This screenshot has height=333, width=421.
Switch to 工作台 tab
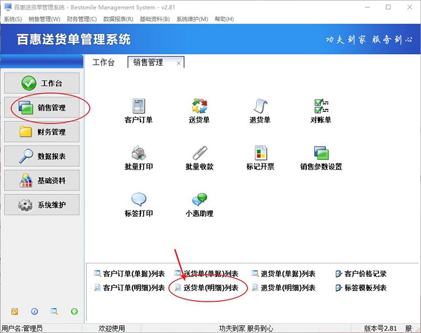coord(103,62)
